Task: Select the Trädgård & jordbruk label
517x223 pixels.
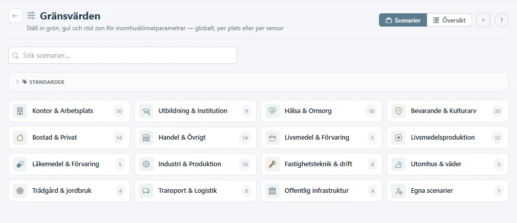Action: (62, 191)
